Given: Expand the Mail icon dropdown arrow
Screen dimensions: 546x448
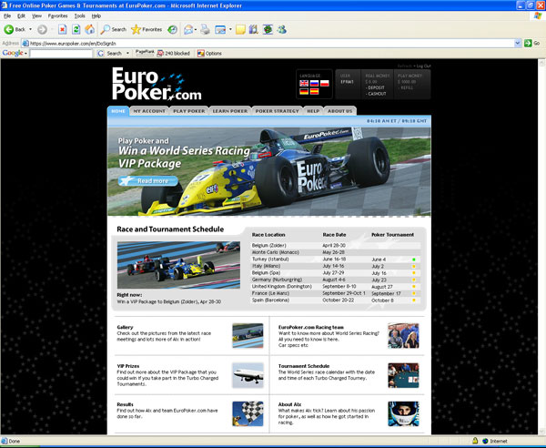Looking at the screenshot, I should point(196,30).
